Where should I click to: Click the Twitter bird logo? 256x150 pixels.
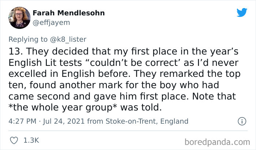(241, 13)
